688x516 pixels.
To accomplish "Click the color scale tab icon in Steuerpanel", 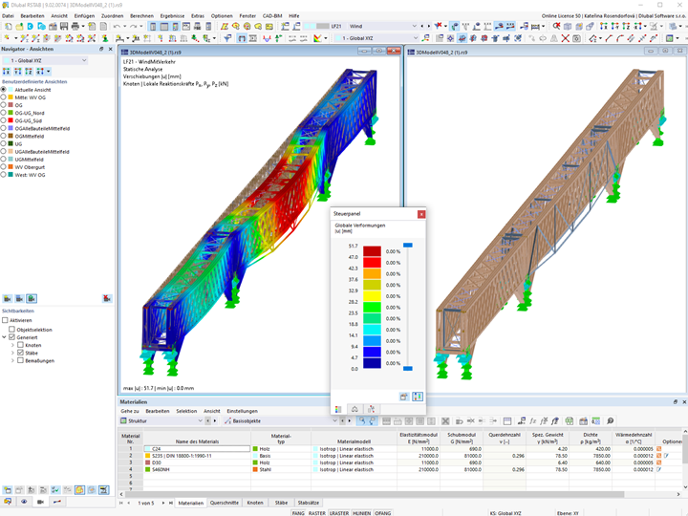I will click(338, 409).
